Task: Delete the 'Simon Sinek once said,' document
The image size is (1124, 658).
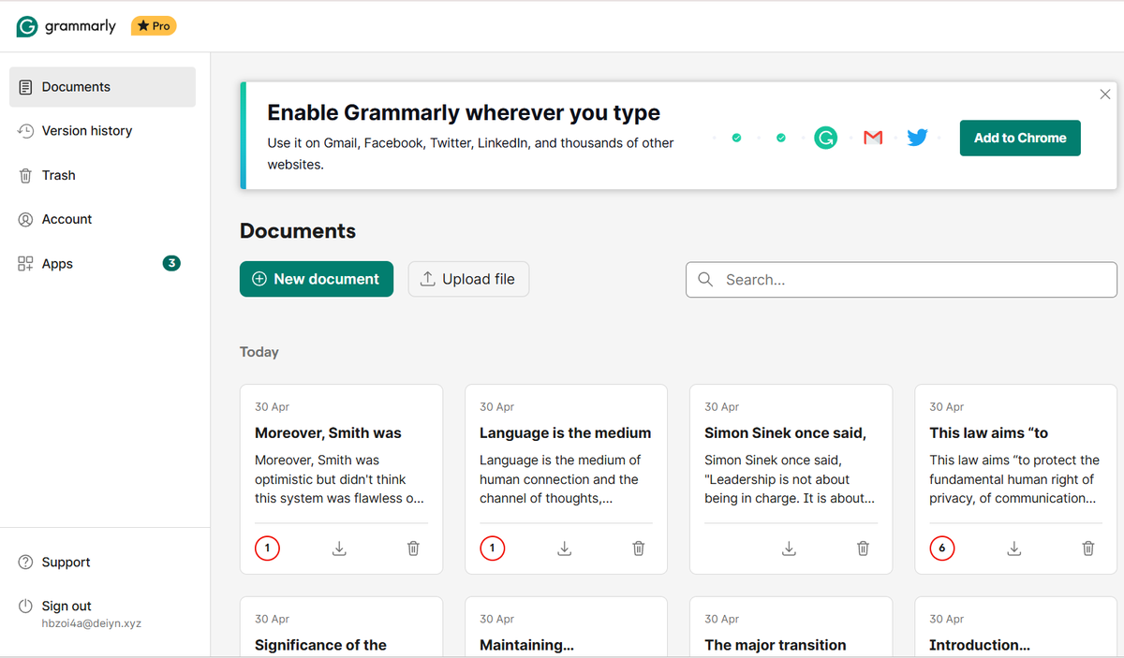Action: tap(863, 548)
